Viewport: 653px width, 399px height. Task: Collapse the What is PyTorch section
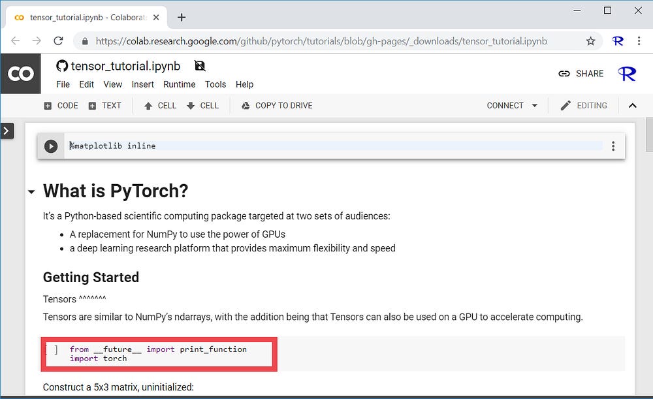[31, 192]
